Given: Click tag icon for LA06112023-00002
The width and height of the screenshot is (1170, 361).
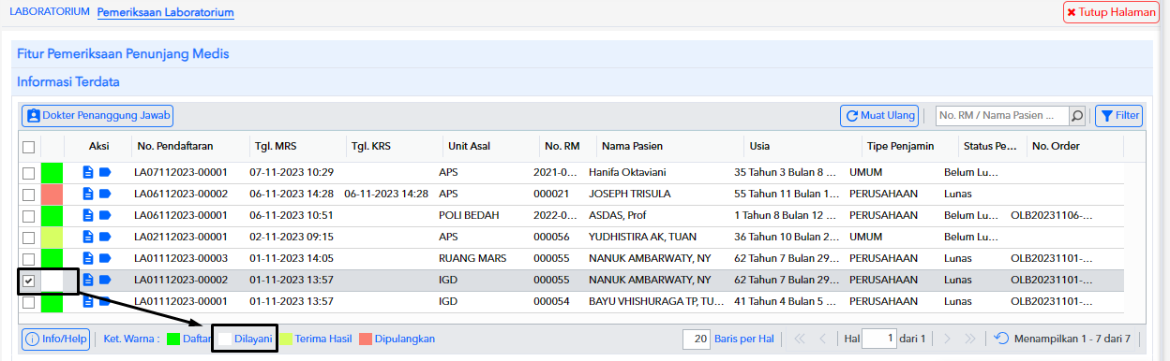Looking at the screenshot, I should coord(104,194).
